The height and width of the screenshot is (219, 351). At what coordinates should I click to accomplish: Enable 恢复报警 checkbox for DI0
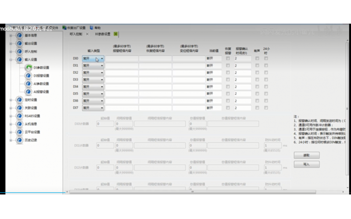(228, 58)
